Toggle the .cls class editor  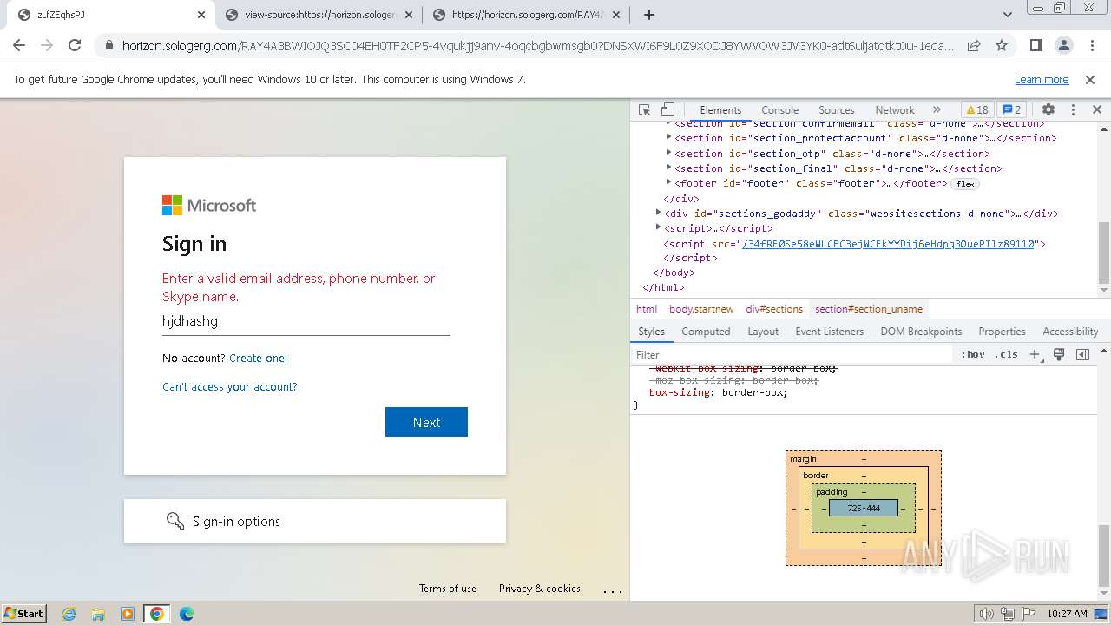[x=1006, y=354]
